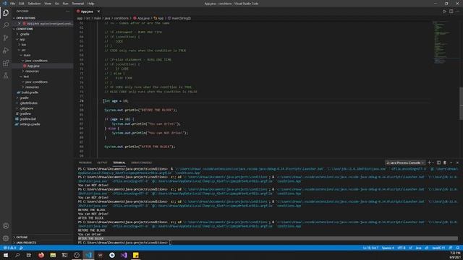The width and height of the screenshot is (463, 260).
Task: Close App.java in Open Editors list
Action: [20, 23]
